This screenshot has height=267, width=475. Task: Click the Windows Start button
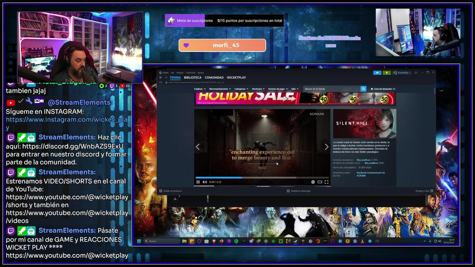(139, 241)
